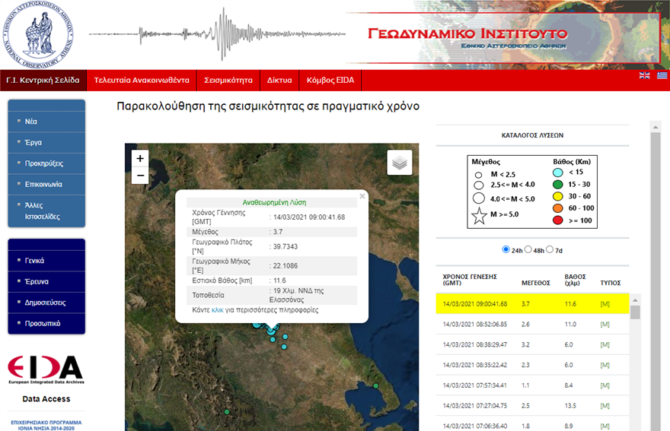Open the EIDA Data Access logo
This screenshot has height=431, width=670.
(x=46, y=376)
